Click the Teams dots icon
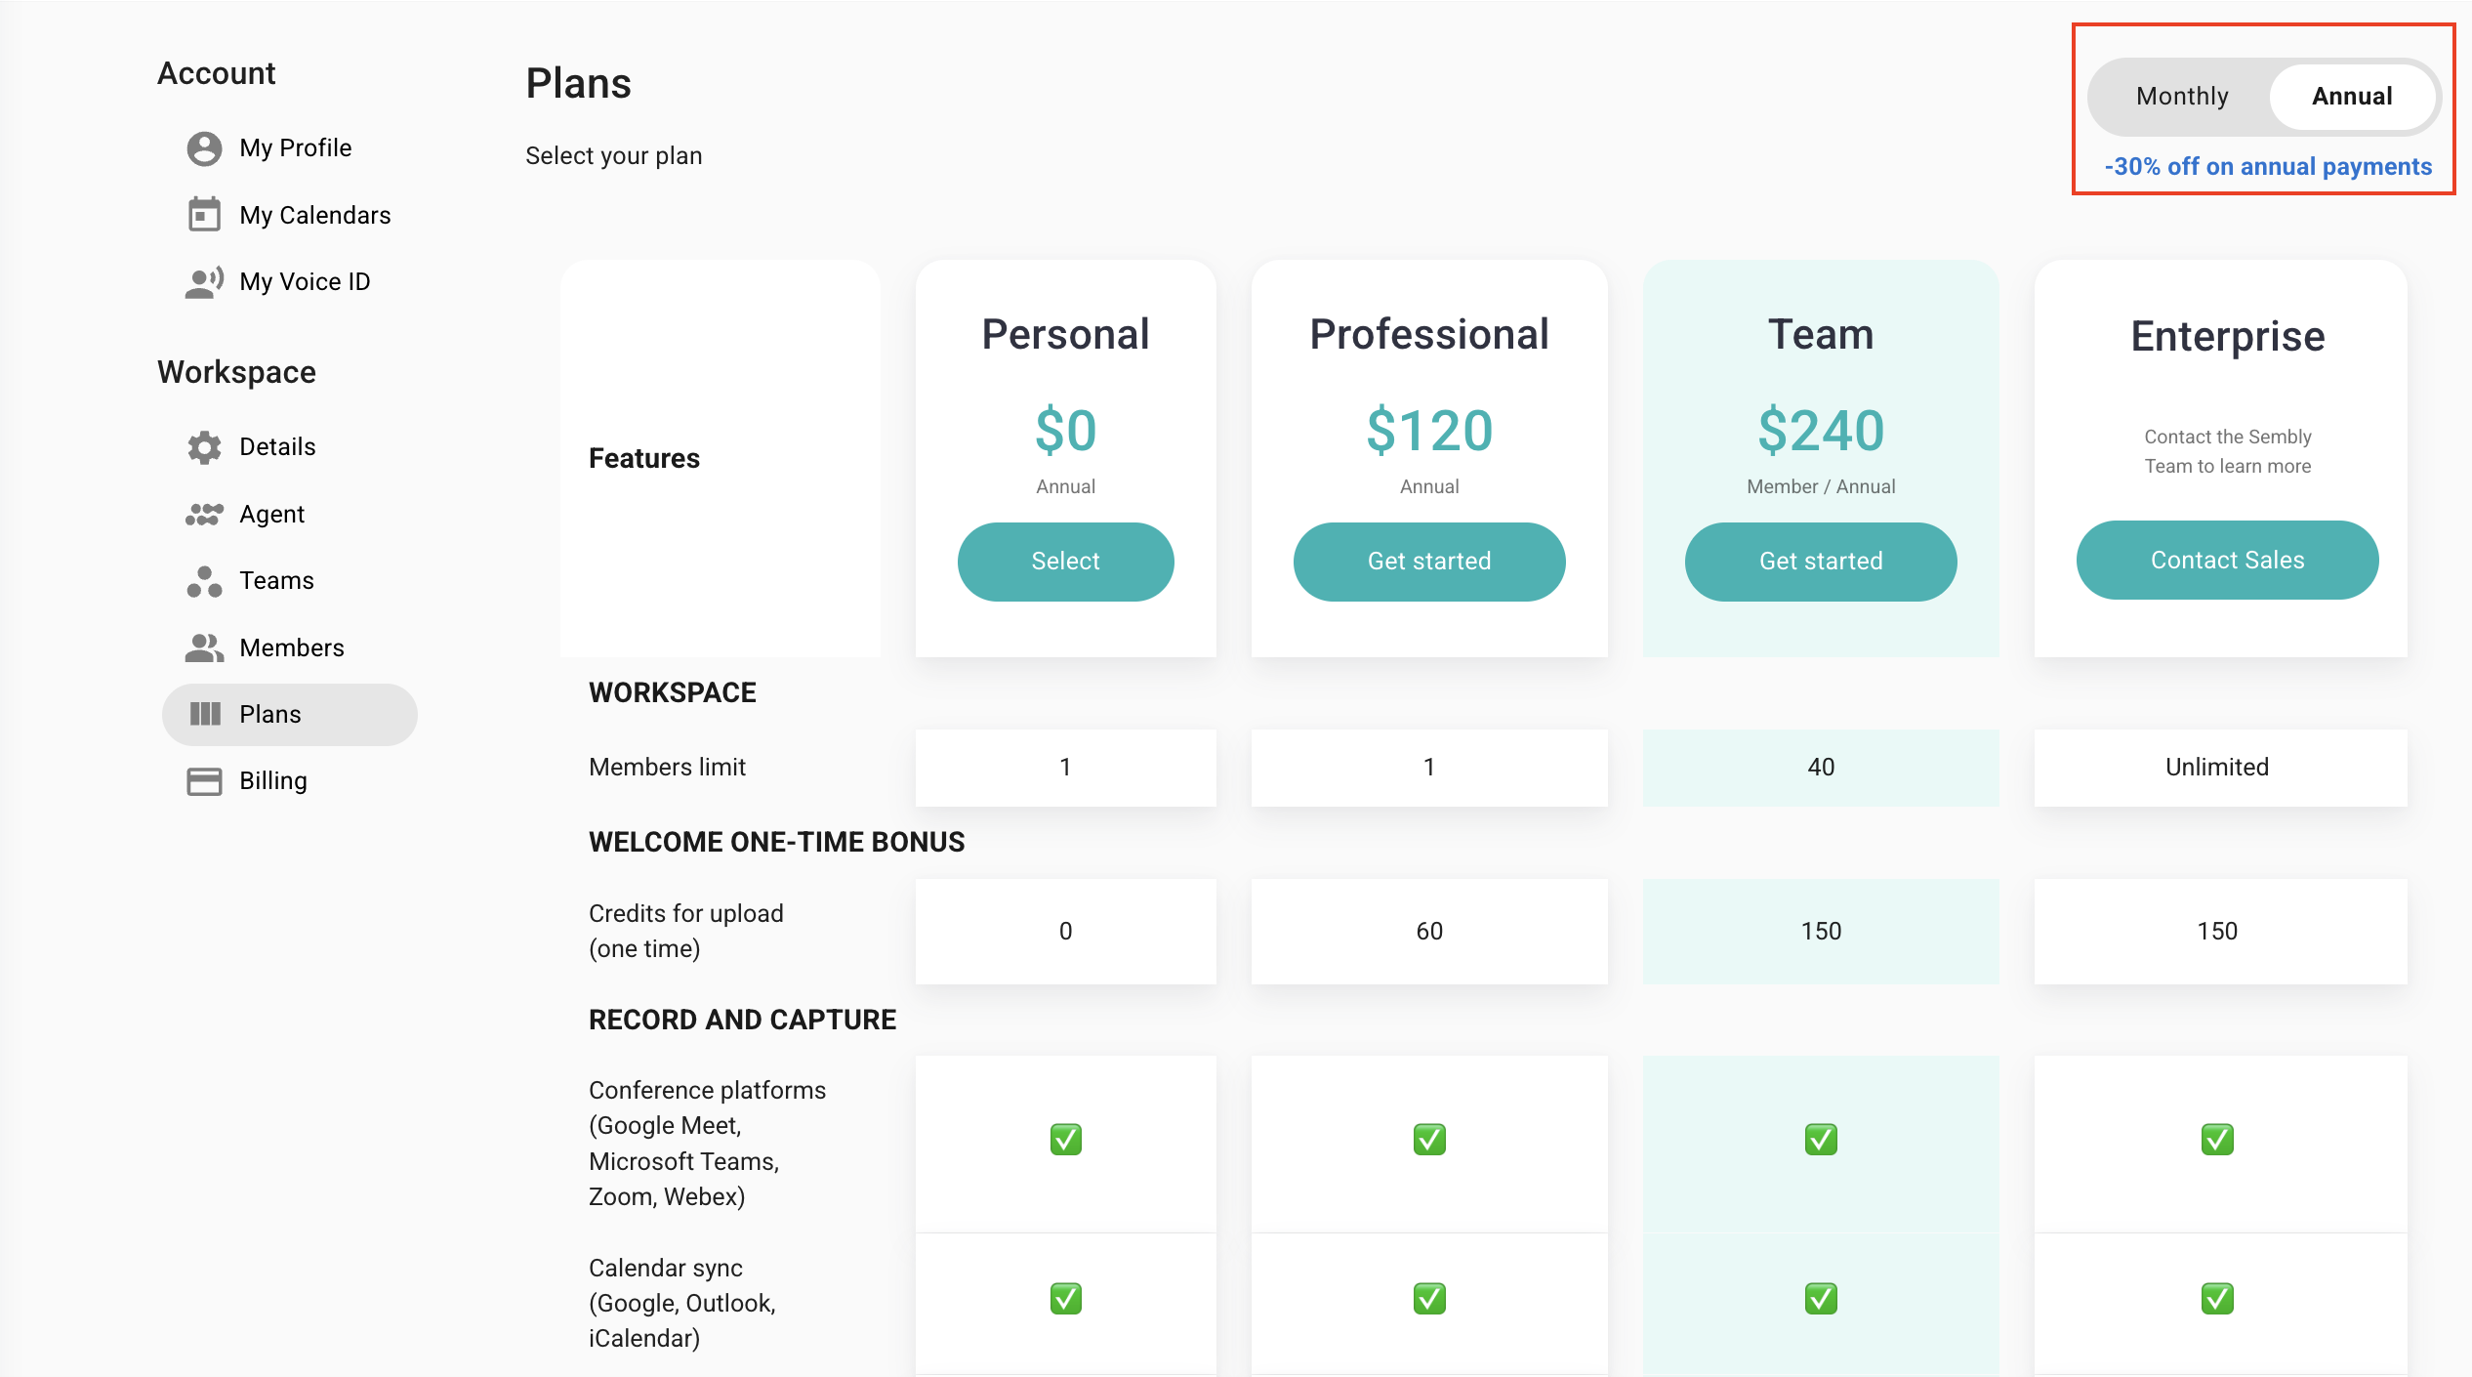 pyautogui.click(x=204, y=581)
